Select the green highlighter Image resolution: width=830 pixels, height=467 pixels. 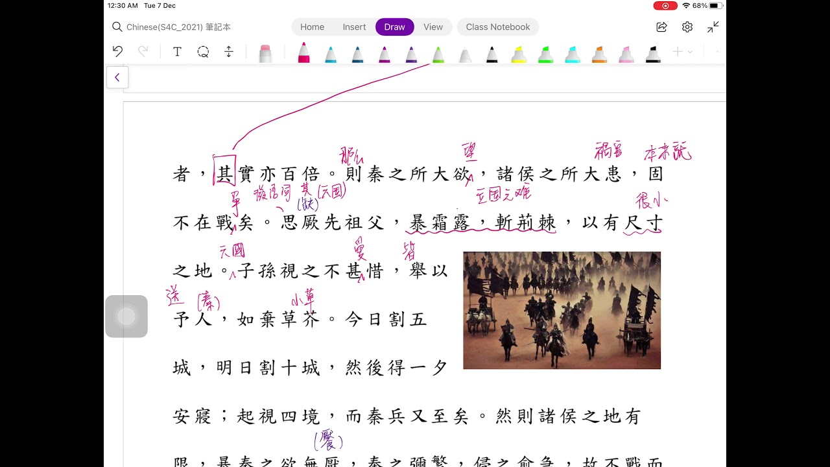click(x=545, y=54)
